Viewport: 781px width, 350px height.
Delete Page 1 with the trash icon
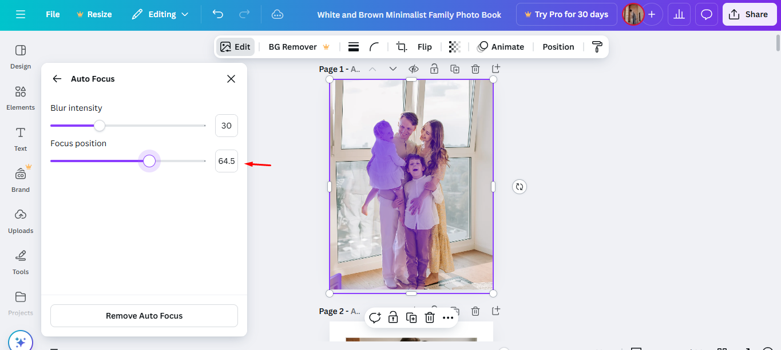(475, 69)
